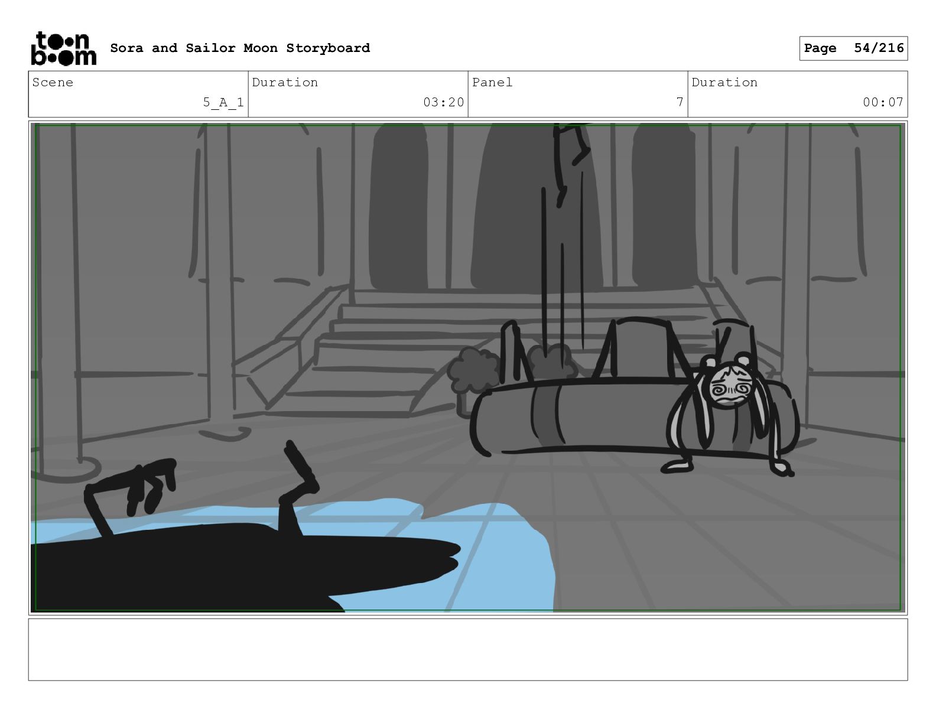This screenshot has height=723, width=936.
Task: Click the Toon Boom logo
Action: (63, 48)
